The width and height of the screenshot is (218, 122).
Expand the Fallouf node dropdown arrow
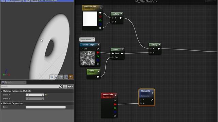[98, 72]
